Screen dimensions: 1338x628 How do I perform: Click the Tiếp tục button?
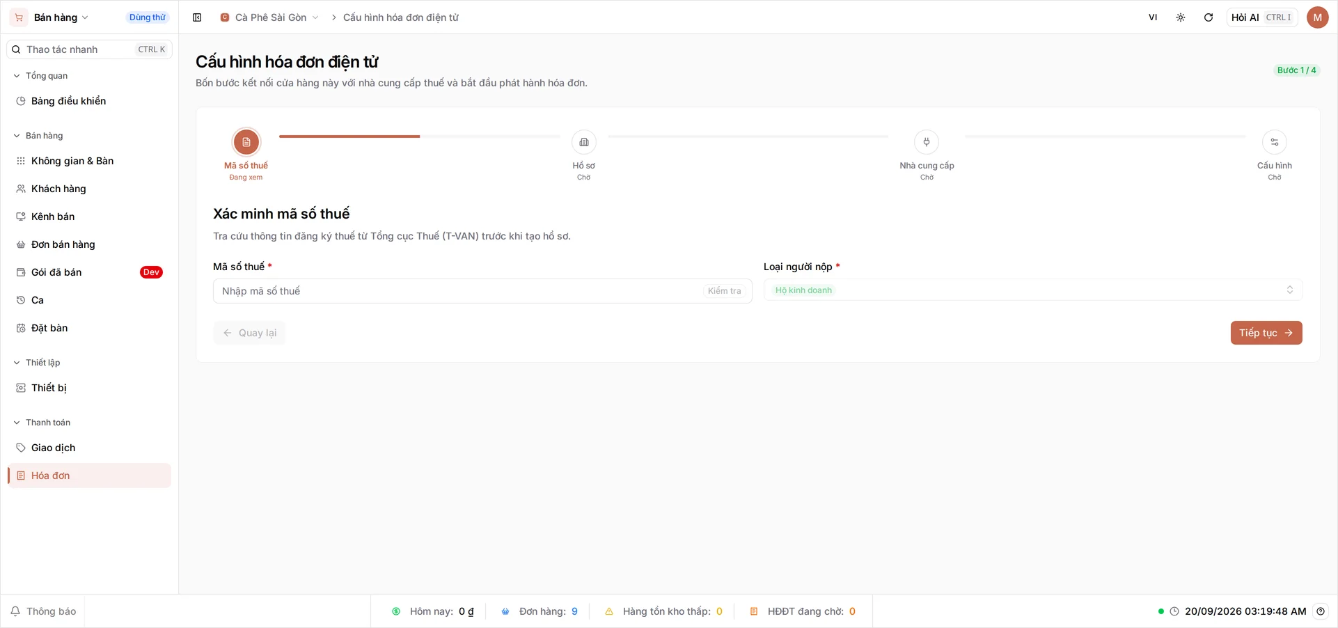click(1266, 333)
